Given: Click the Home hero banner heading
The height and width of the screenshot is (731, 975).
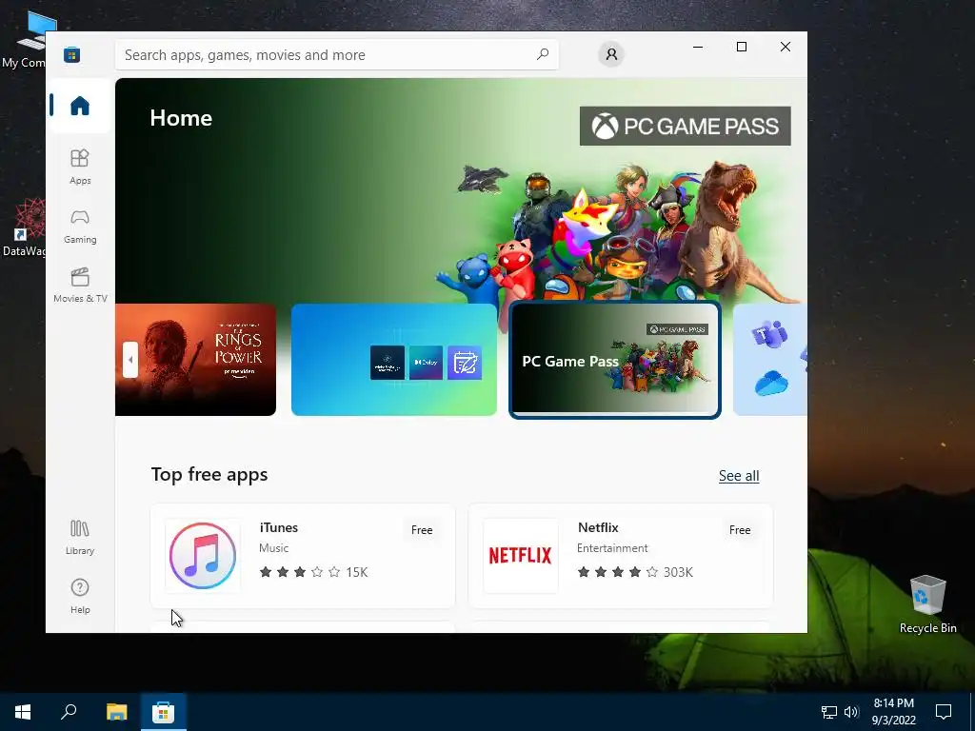Looking at the screenshot, I should (181, 118).
